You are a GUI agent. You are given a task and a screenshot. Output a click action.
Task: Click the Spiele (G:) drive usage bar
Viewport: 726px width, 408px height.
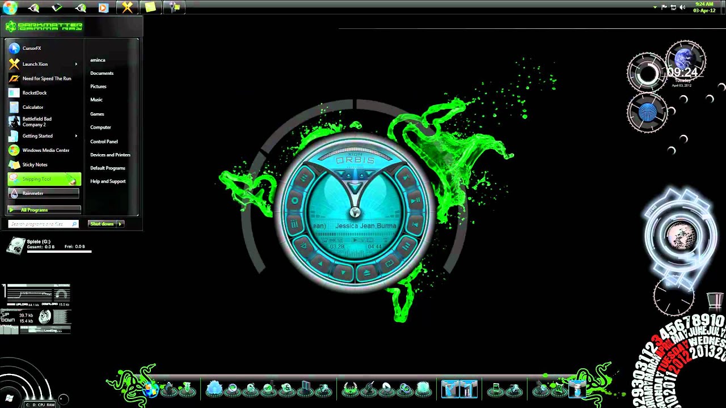59,251
